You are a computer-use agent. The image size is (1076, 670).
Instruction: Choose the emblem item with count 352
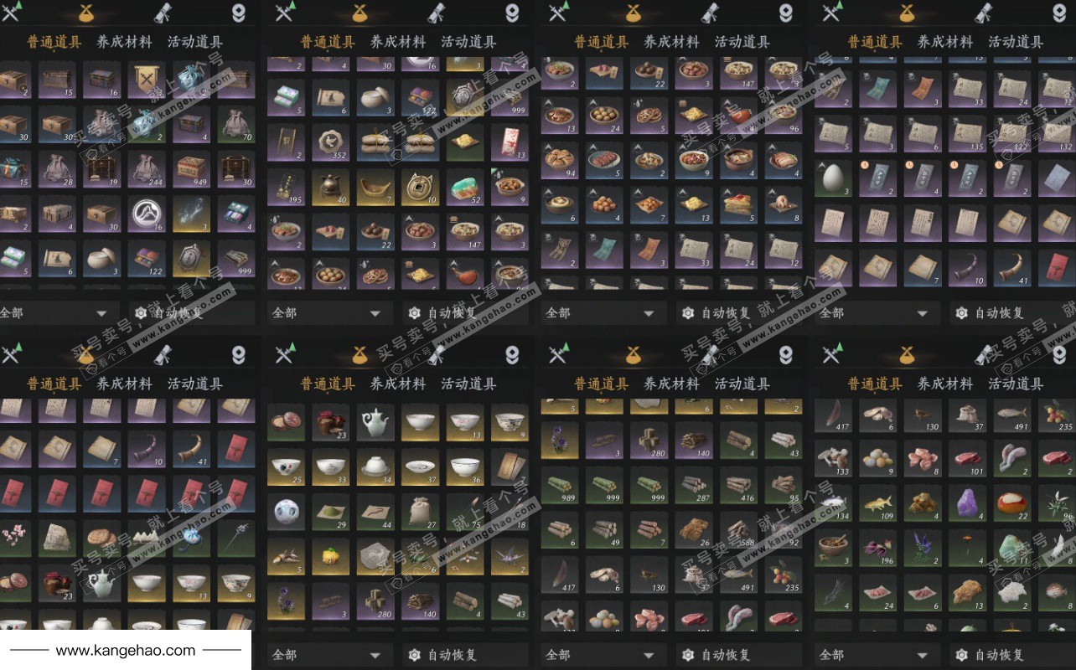(333, 142)
